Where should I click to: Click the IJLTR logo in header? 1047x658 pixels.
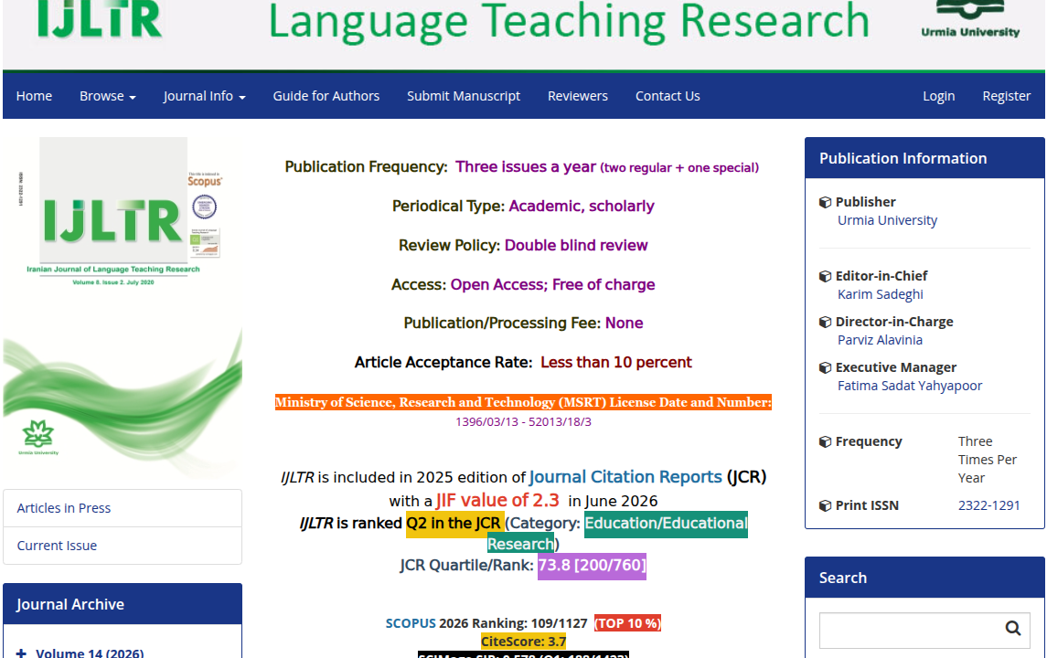point(99,18)
